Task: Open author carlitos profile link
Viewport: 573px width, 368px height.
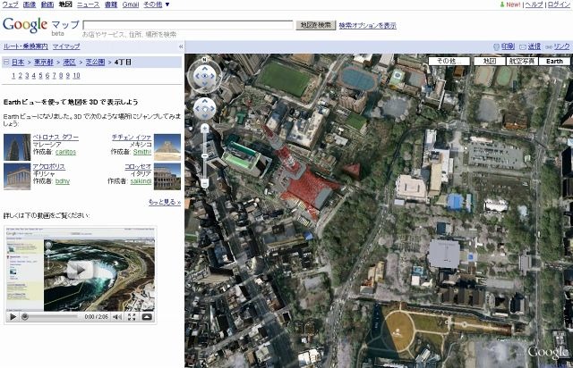Action: coord(65,152)
